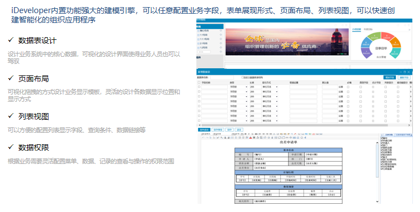Click the horizontal scrollbar thumb under the field table
This screenshot has height=212, width=420.
[x=295, y=125]
